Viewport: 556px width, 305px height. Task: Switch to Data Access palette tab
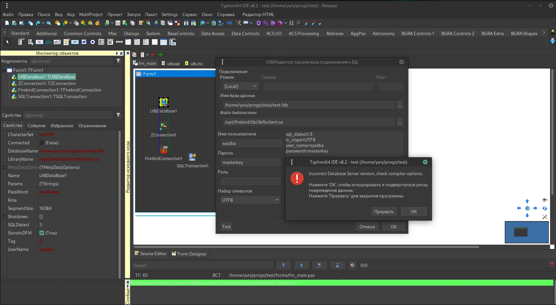213,33
